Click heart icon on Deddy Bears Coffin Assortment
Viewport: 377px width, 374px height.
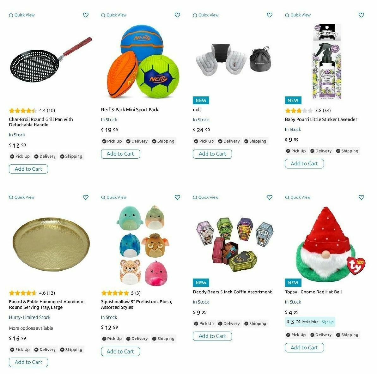click(270, 197)
